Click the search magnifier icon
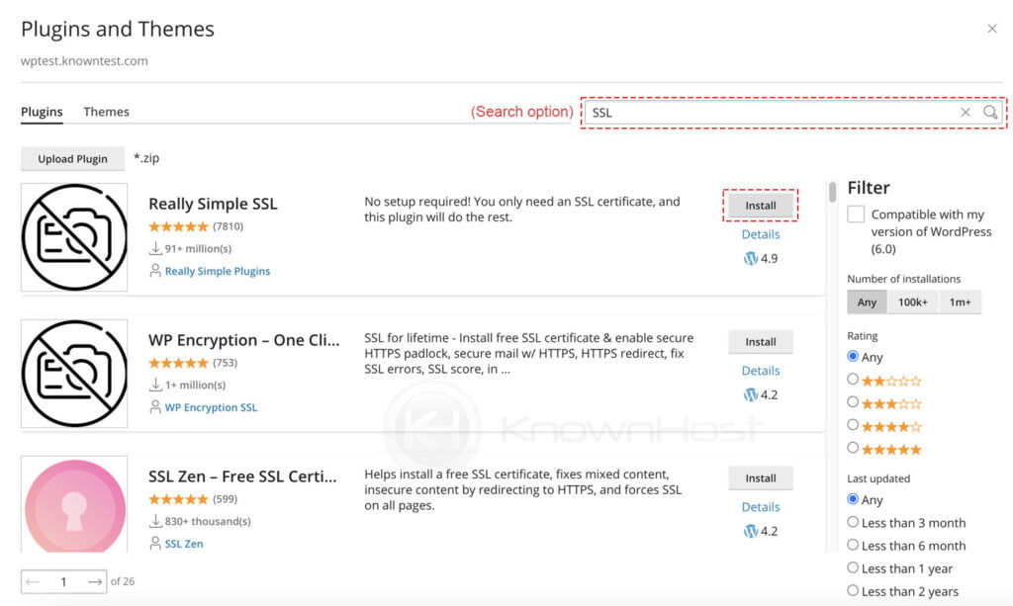The width and height of the screenshot is (1013, 606). 989,113
